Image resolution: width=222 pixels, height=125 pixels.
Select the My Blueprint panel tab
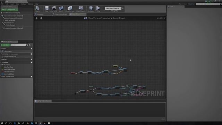click(x=9, y=42)
